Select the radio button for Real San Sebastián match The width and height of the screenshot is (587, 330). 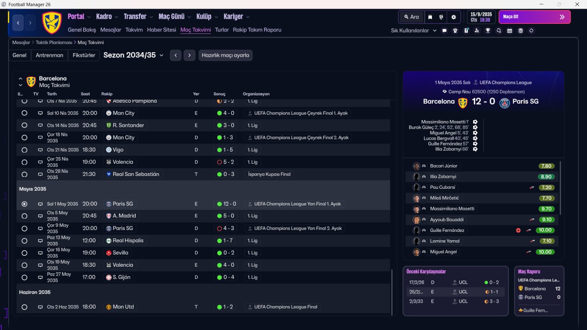24,174
